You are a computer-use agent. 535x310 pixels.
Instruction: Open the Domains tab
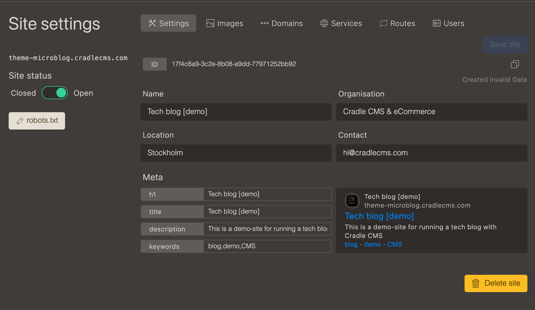tap(282, 23)
